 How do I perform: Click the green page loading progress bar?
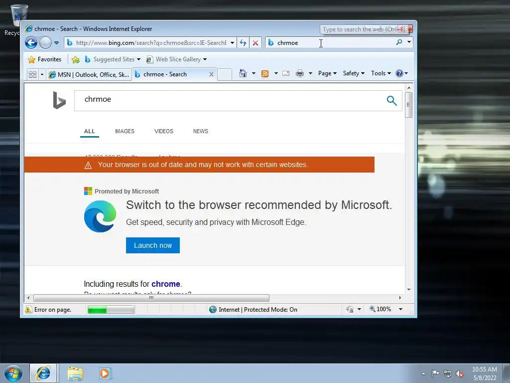(111, 309)
